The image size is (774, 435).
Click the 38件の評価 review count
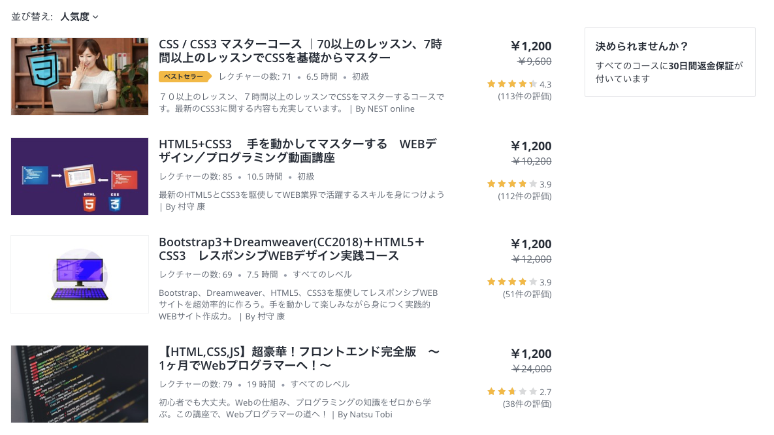[527, 404]
